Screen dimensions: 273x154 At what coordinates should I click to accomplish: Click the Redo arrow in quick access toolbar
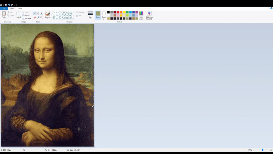(x=12, y=5)
